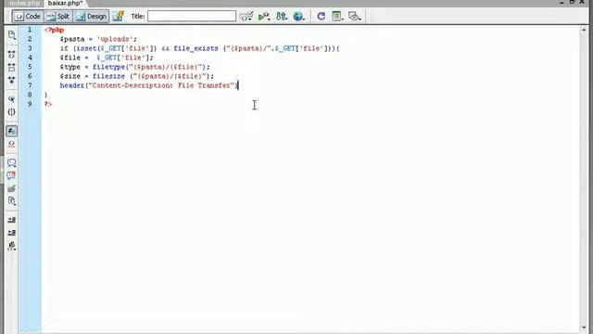Remove Comment via the red bubble icon
593x334 pixels.
(x=12, y=175)
